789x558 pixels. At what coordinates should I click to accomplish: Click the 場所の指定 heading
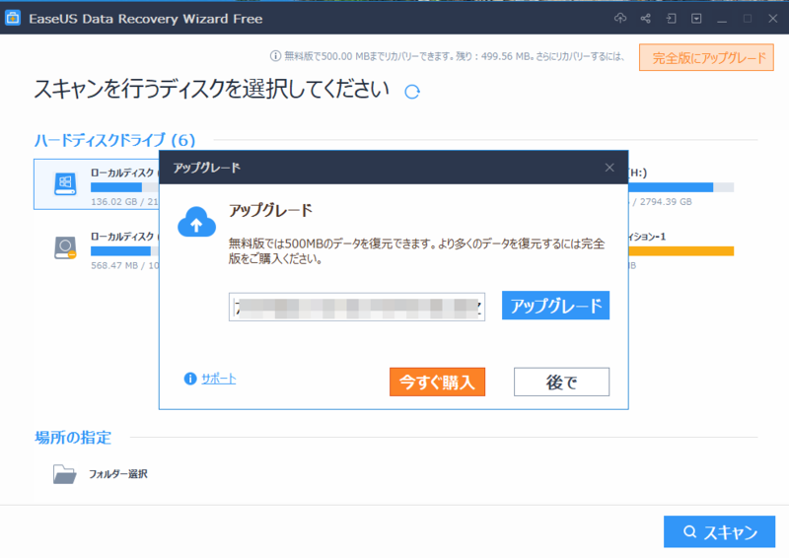(x=73, y=438)
